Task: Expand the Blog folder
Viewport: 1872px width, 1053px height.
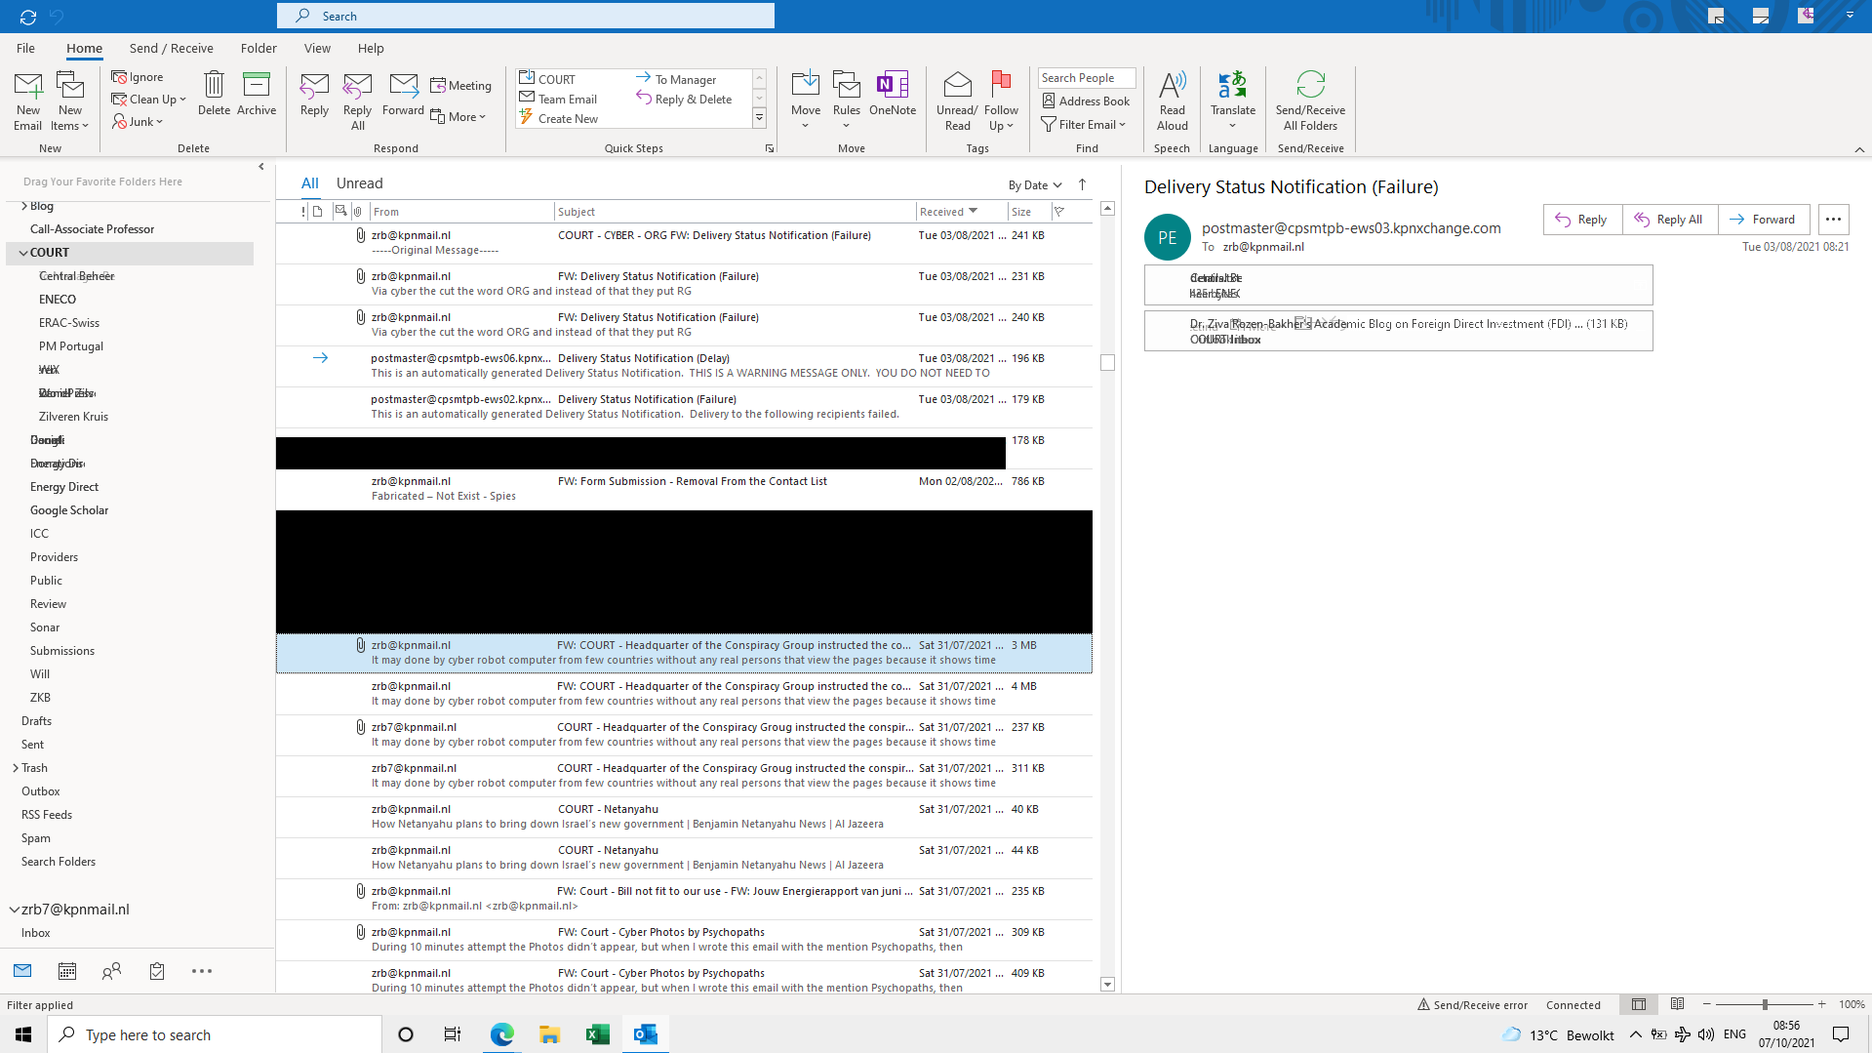Action: (x=23, y=206)
